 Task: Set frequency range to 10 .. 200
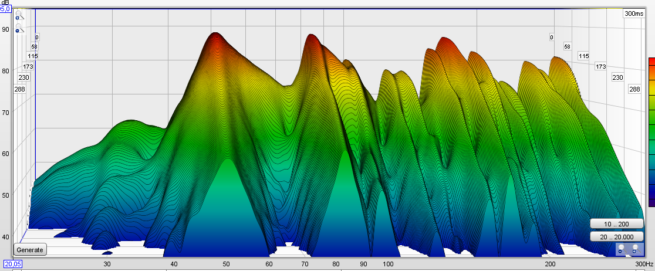616,225
